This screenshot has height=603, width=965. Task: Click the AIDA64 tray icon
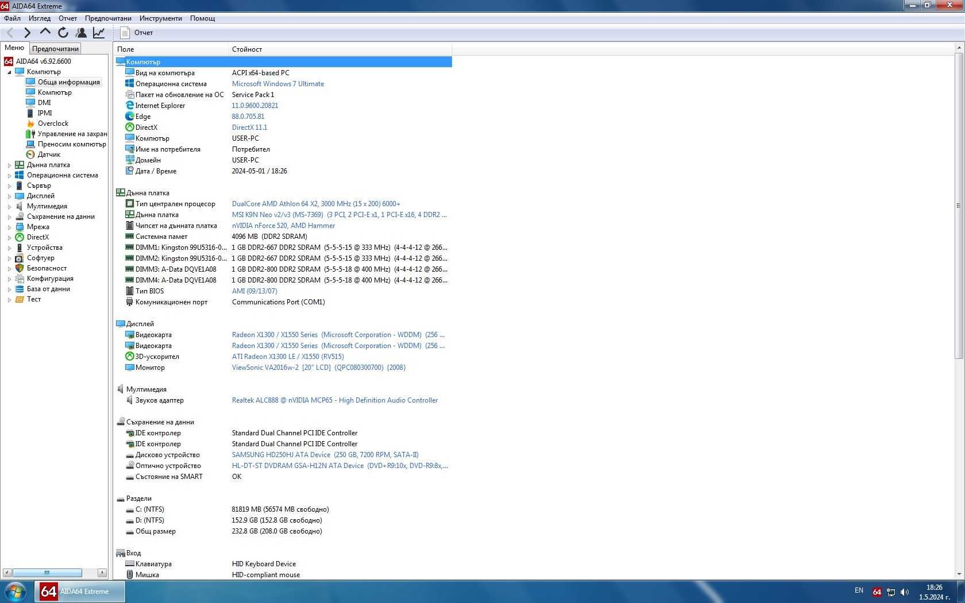tap(877, 592)
